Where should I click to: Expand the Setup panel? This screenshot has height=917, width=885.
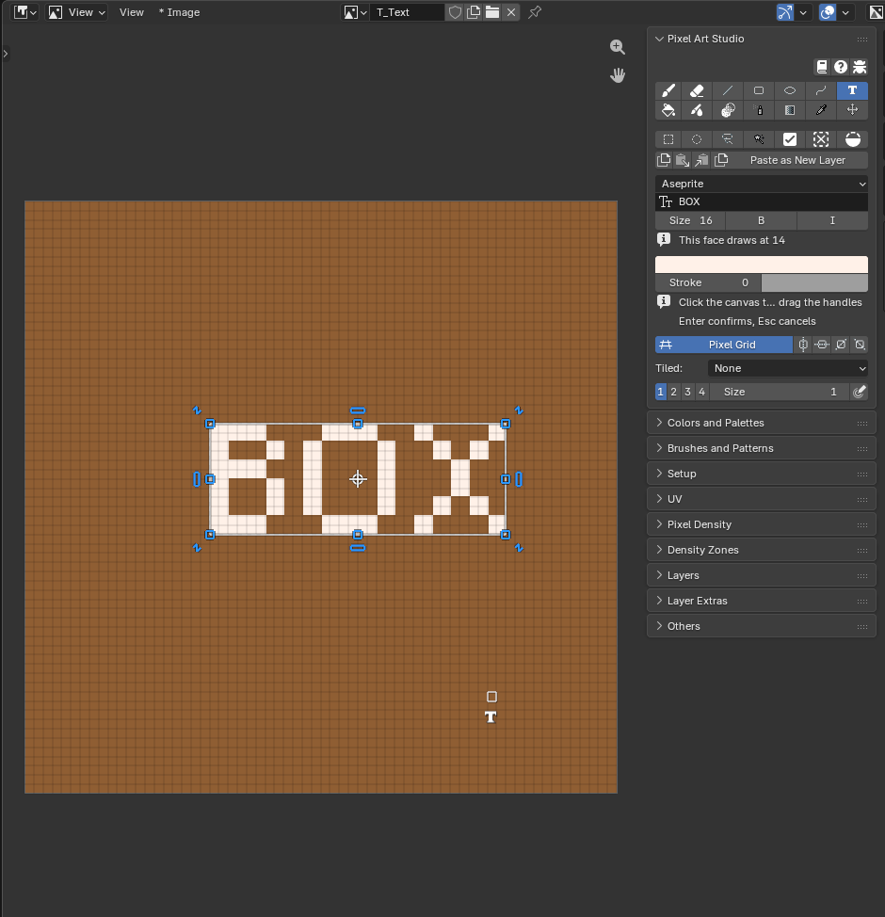(762, 474)
